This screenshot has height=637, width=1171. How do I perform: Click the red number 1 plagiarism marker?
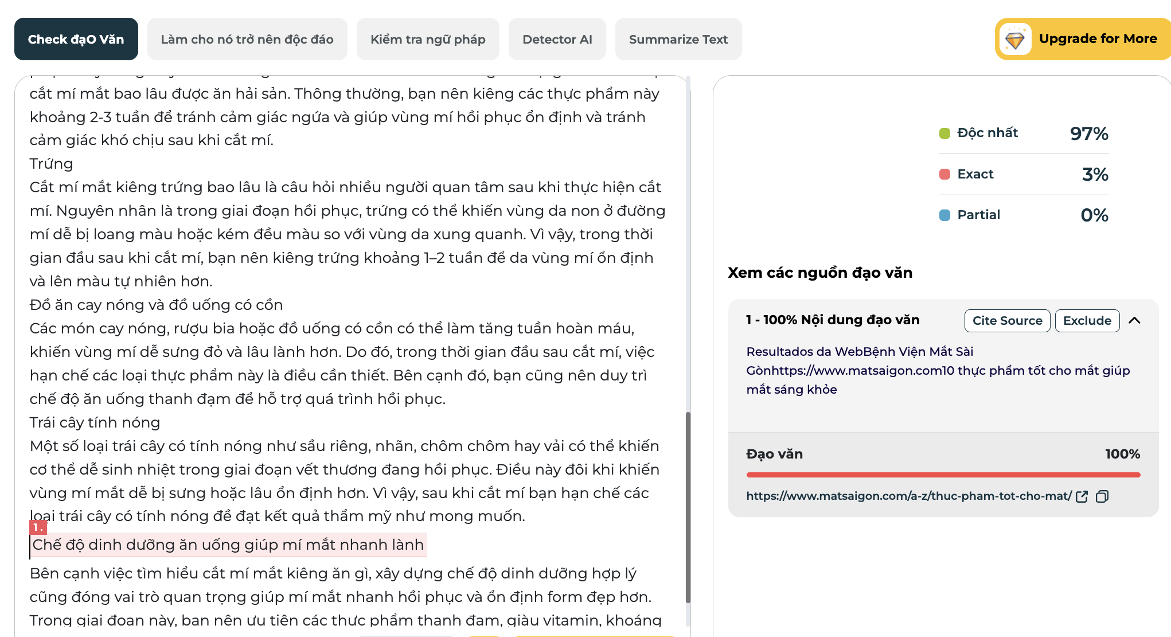37,527
